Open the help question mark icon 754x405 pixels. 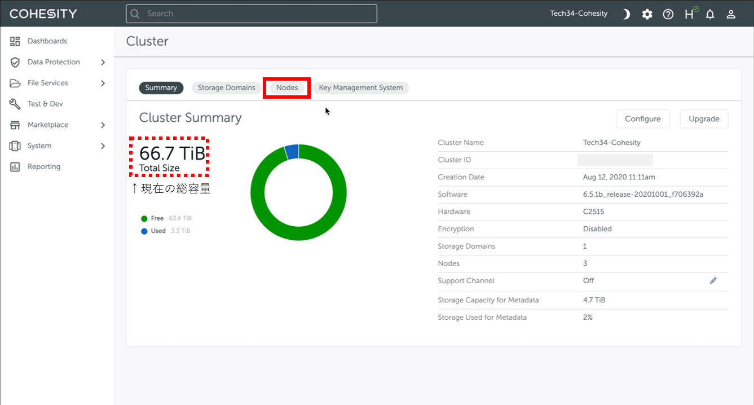pos(668,14)
